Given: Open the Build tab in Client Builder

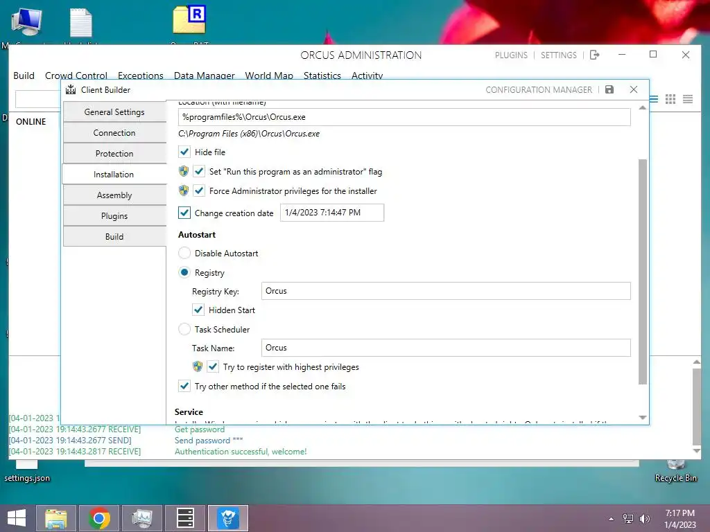Looking at the screenshot, I should coord(114,237).
